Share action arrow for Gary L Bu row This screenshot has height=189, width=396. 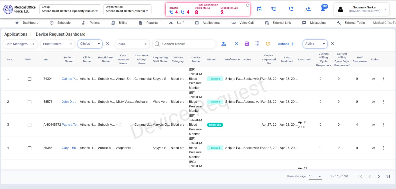tap(373, 148)
